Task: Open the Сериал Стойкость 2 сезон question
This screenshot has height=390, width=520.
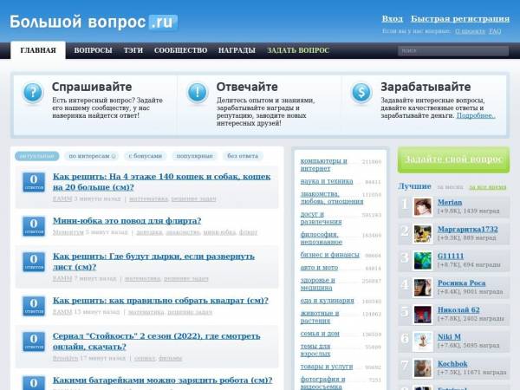Action: point(157,341)
